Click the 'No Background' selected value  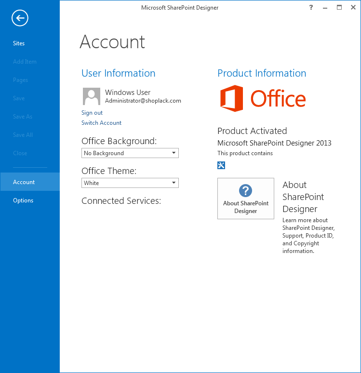click(x=104, y=153)
